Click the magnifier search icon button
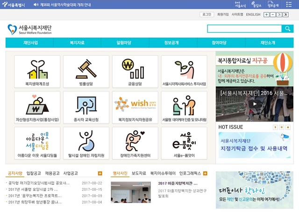Viewport: 299px width, 212px height. click(288, 29)
